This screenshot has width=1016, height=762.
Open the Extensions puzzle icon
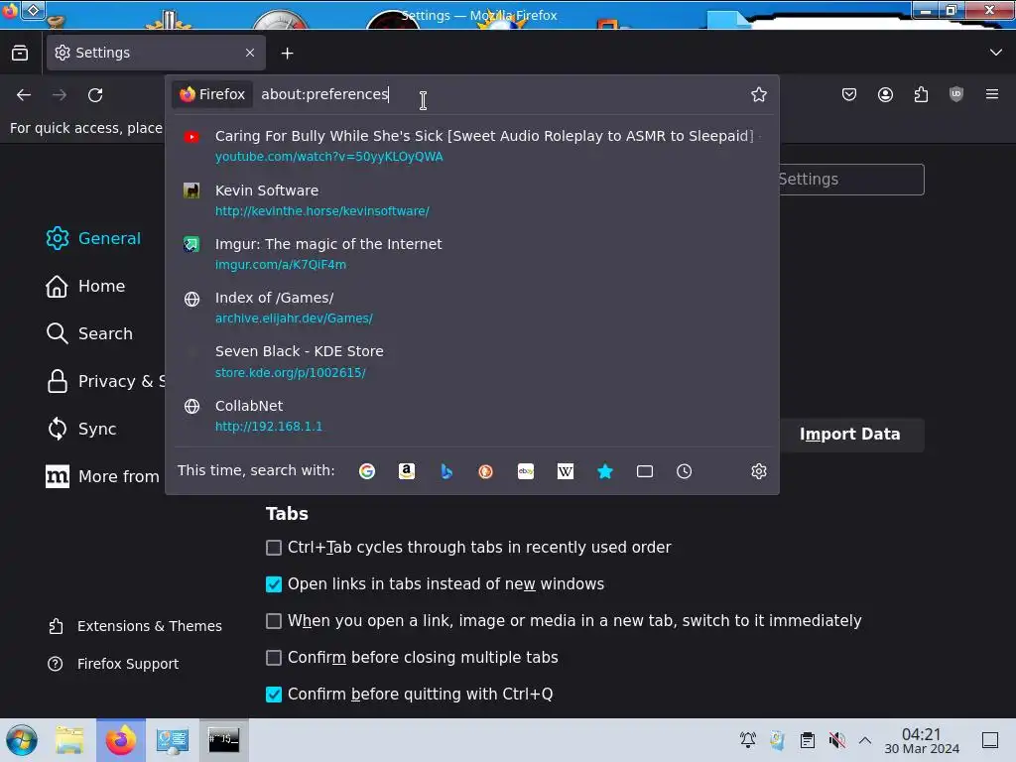921,94
